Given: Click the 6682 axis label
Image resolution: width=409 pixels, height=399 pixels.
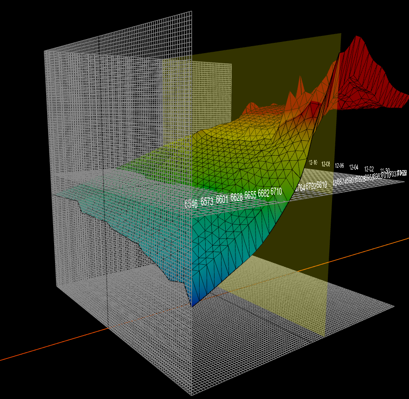Looking at the screenshot, I should pos(263,193).
